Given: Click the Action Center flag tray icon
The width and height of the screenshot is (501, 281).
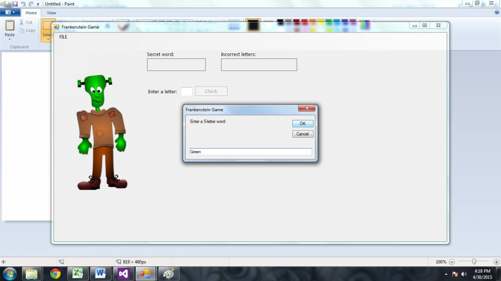Looking at the screenshot, I should [x=455, y=274].
